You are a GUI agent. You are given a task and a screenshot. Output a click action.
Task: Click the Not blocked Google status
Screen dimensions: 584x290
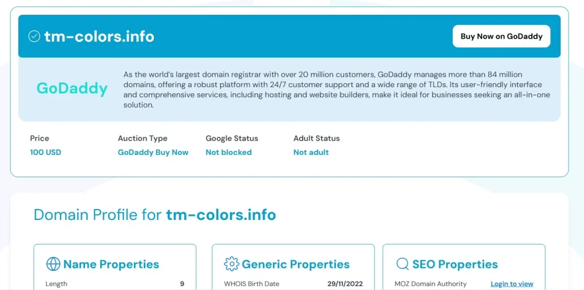pos(228,153)
